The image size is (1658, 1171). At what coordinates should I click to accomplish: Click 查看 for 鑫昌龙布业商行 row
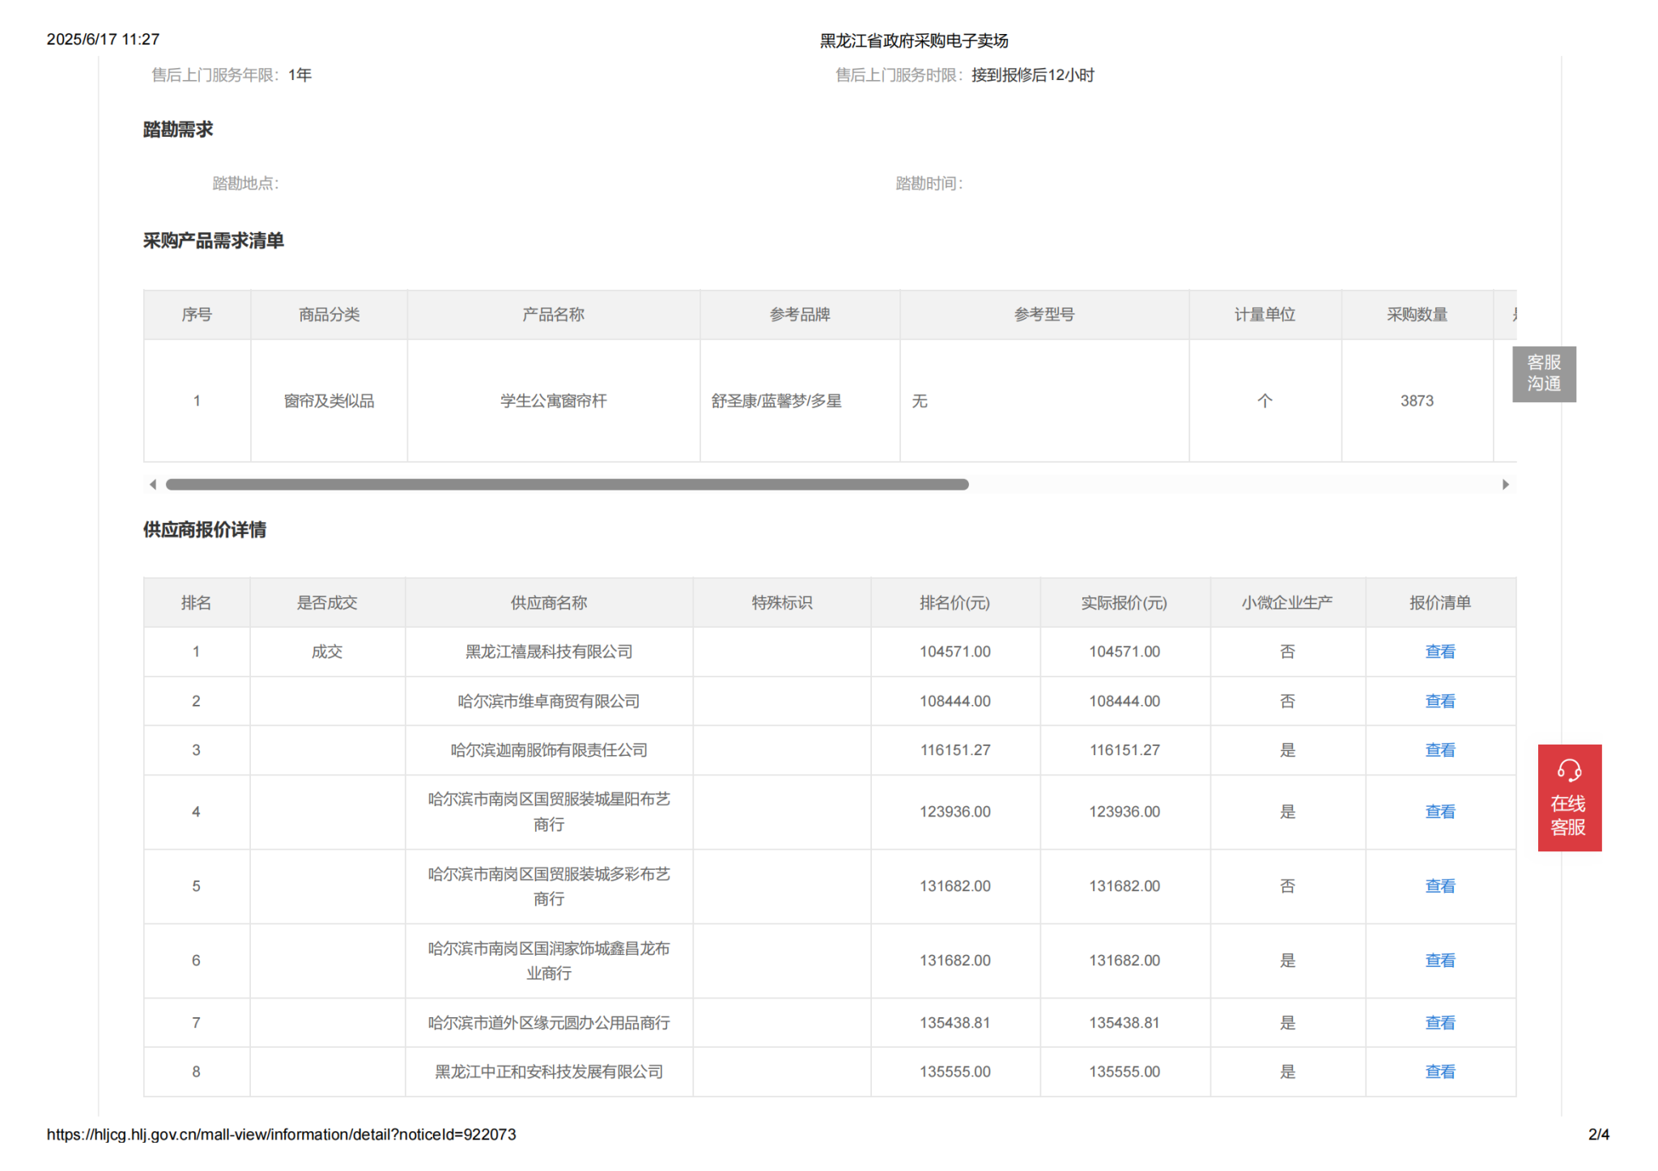[1439, 961]
